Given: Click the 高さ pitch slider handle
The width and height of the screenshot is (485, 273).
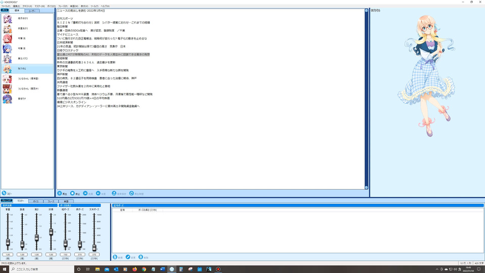Looking at the screenshot, I should 36,238.
